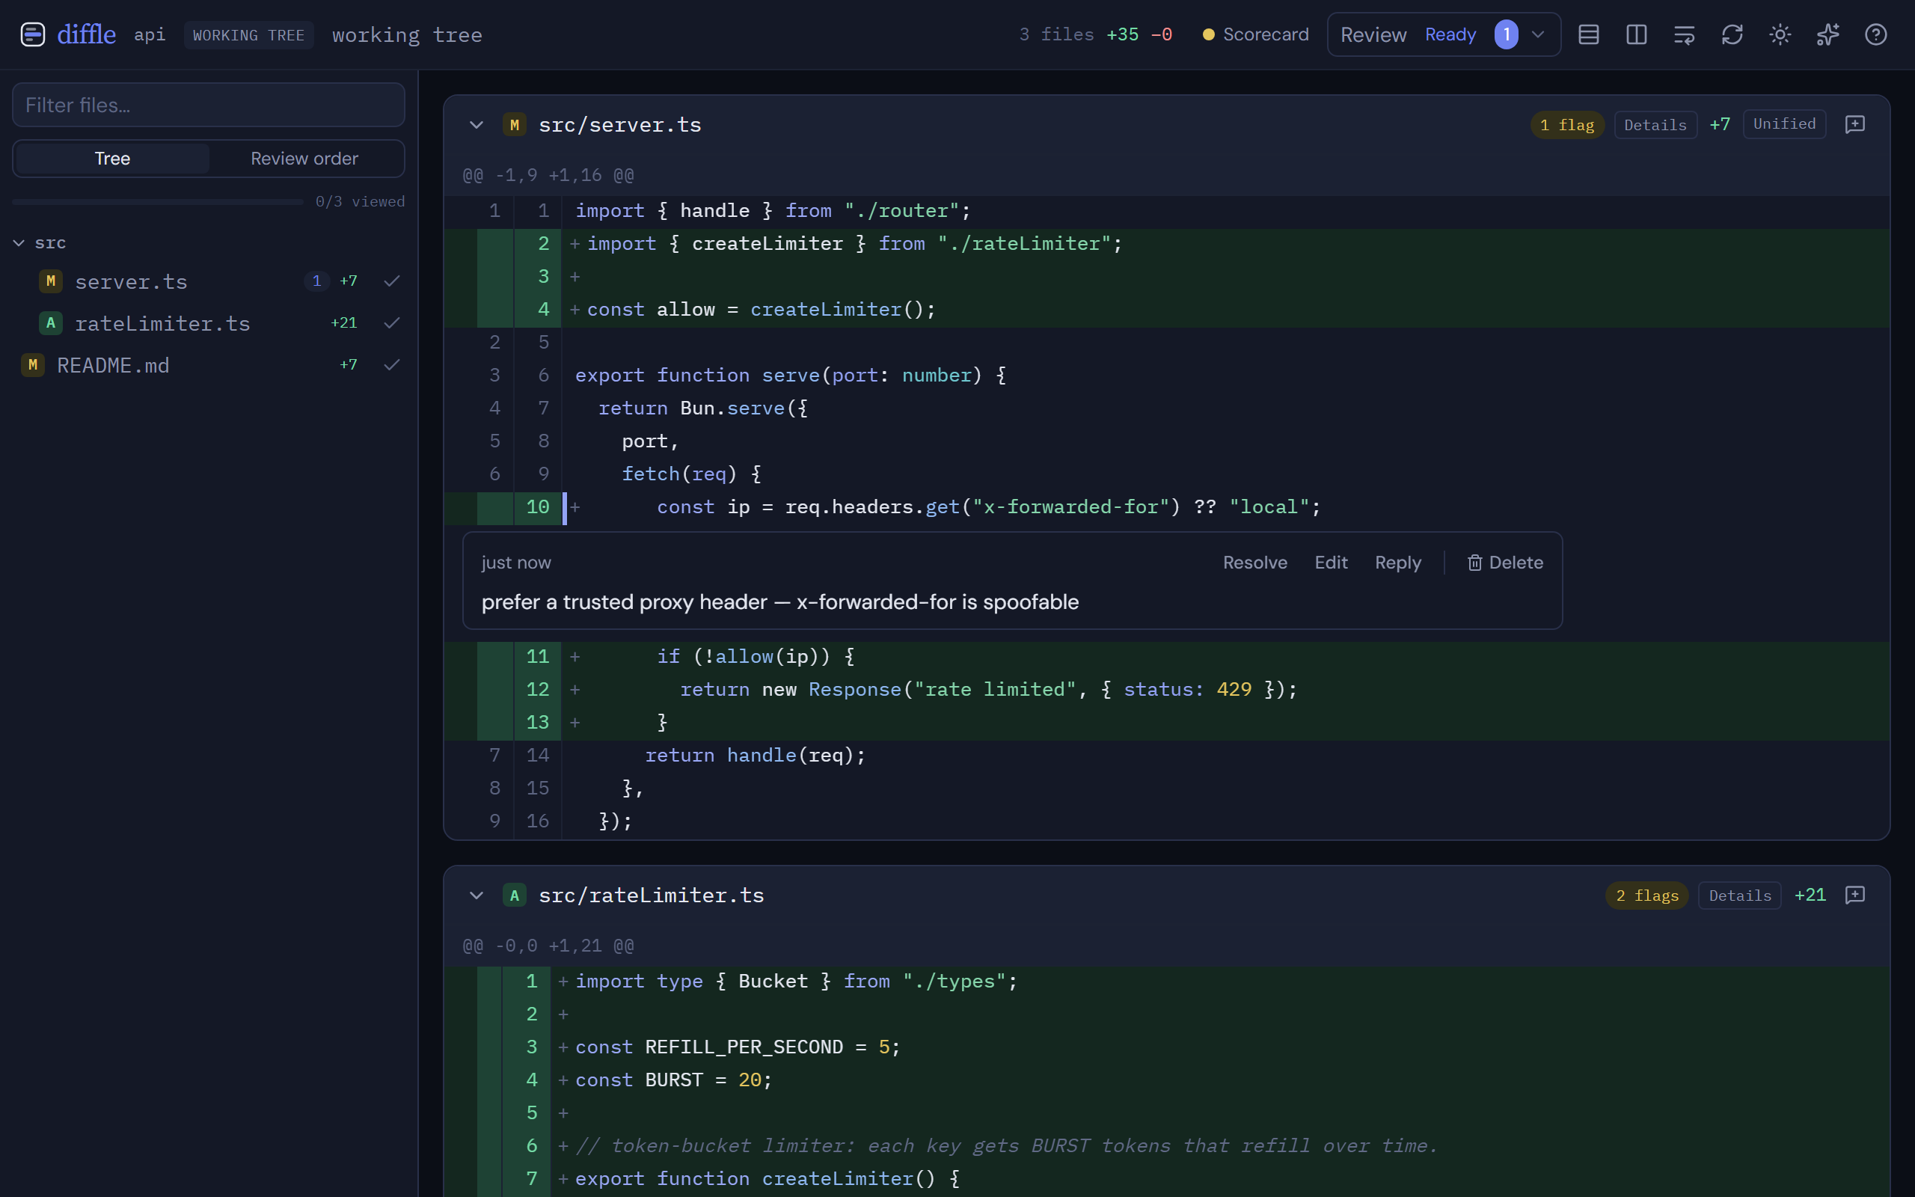Add file comment on src/rateLimiter.ts
Viewport: 1915px width, 1197px height.
click(1855, 895)
